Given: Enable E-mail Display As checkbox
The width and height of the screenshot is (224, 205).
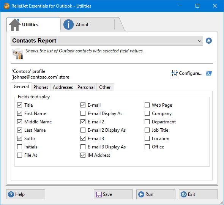Looking at the screenshot, I should pos(83,114).
